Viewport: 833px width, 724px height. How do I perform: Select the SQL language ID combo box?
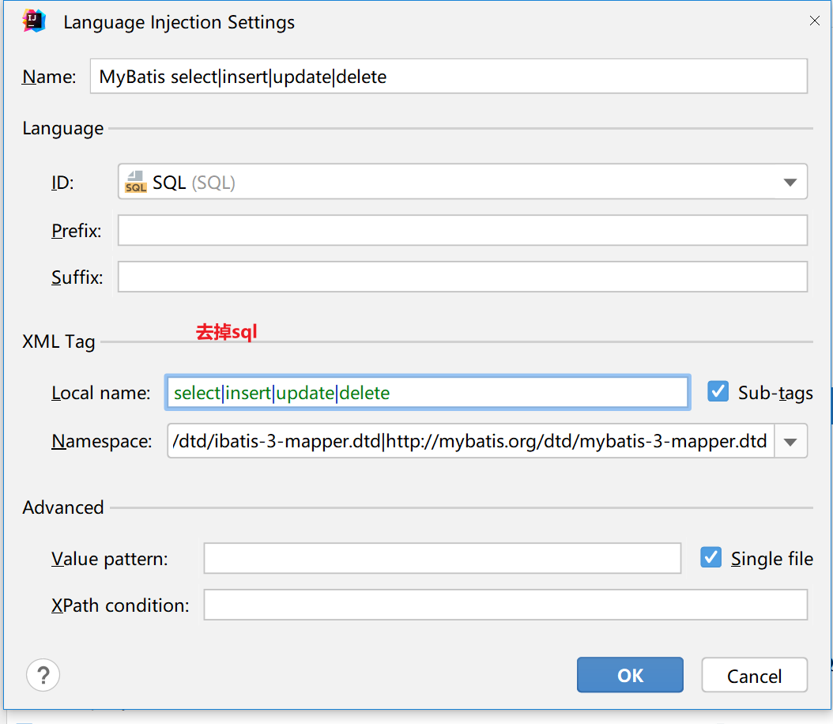pos(462,182)
